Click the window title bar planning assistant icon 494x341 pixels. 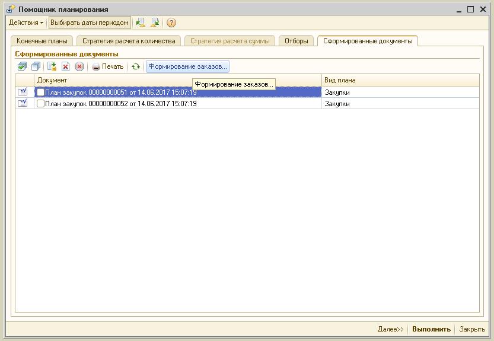click(11, 9)
